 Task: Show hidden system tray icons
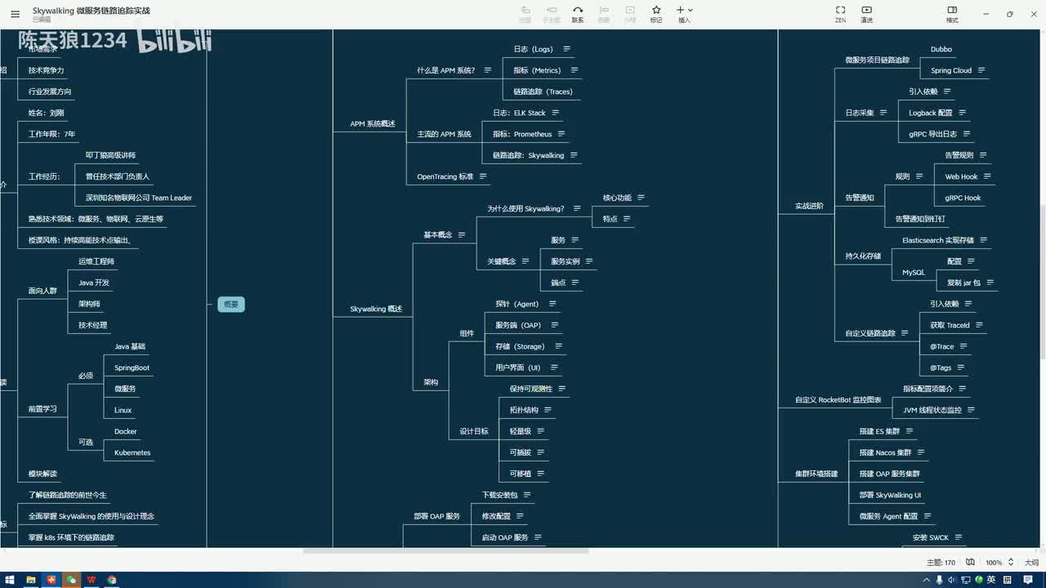click(926, 580)
